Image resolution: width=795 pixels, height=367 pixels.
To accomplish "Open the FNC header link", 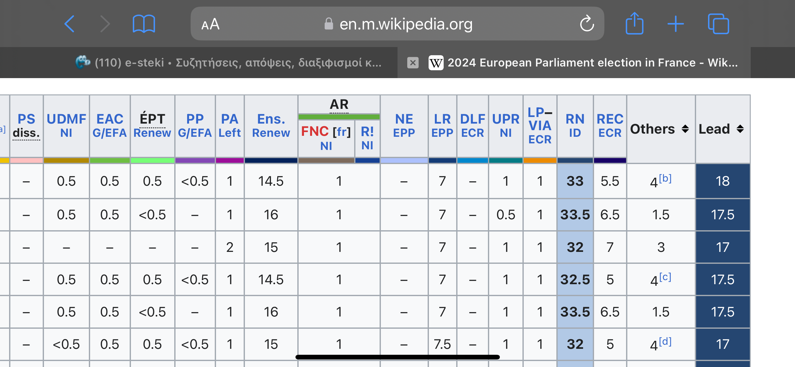I will [x=315, y=131].
